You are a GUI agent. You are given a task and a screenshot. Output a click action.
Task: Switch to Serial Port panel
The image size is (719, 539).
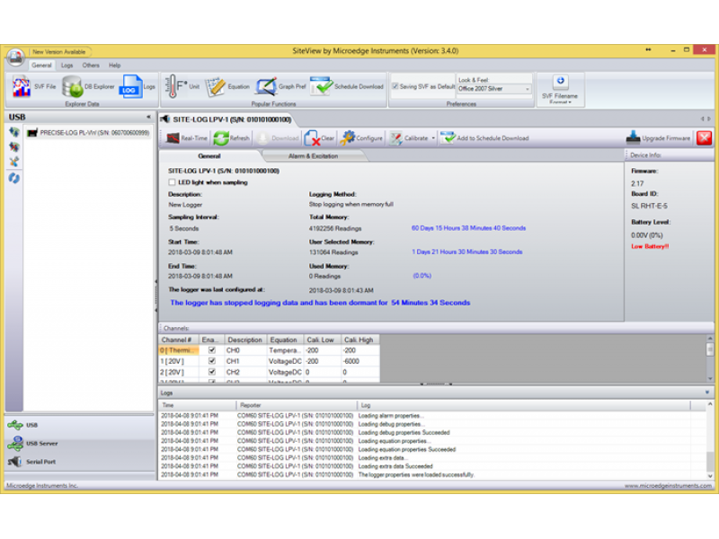pos(80,462)
